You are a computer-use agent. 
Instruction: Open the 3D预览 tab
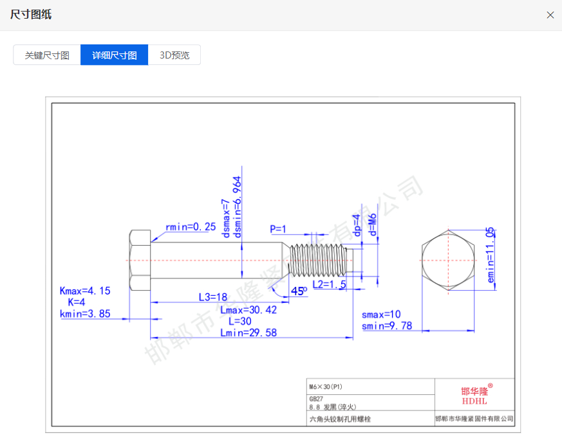[174, 55]
